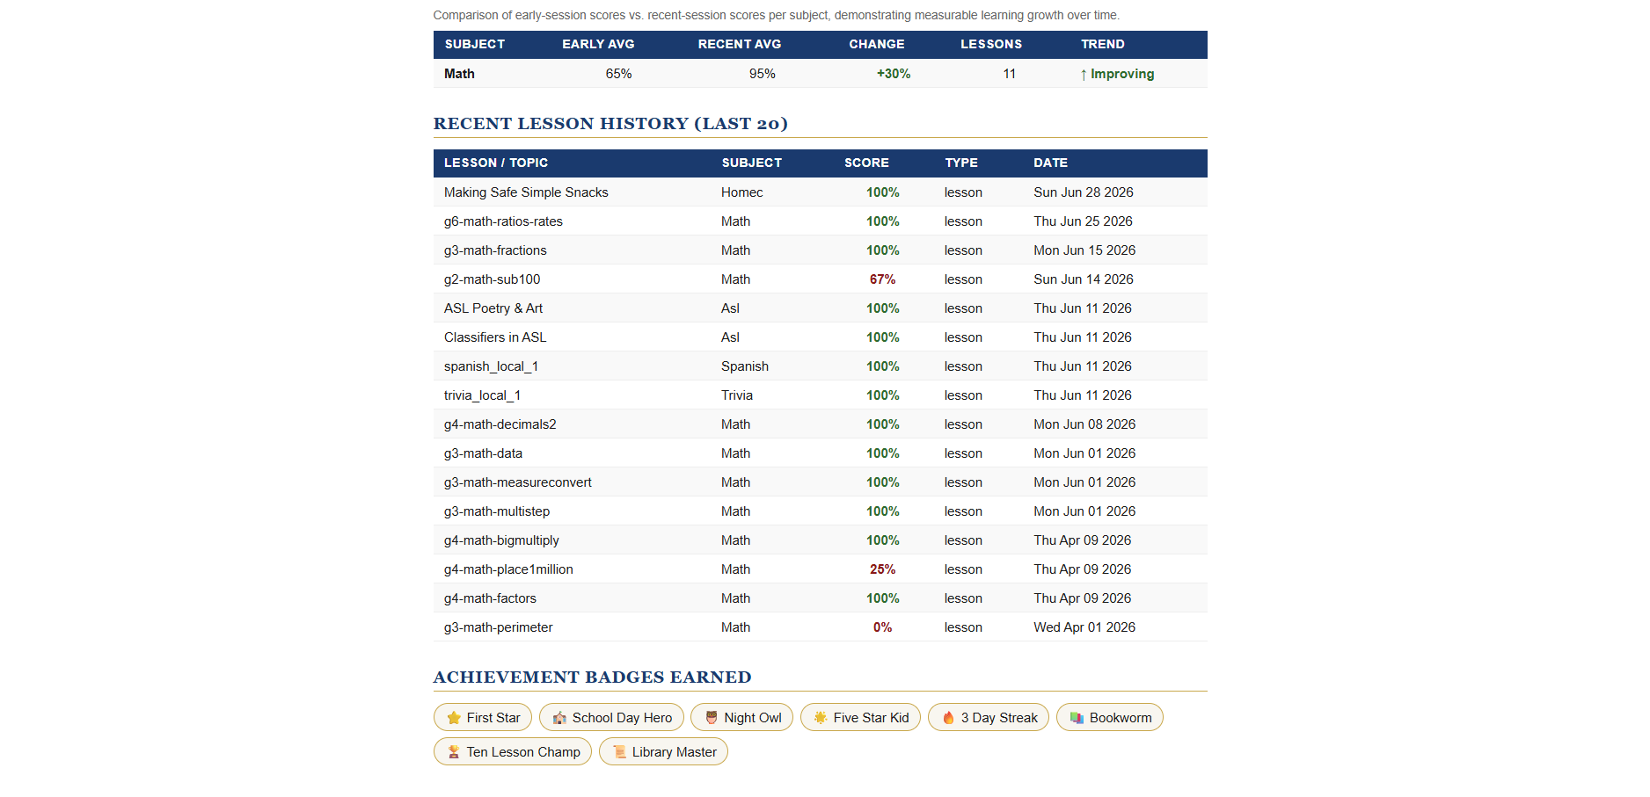Click the 67% score for g2-math-sub100
The height and width of the screenshot is (797, 1650).
[x=882, y=279]
